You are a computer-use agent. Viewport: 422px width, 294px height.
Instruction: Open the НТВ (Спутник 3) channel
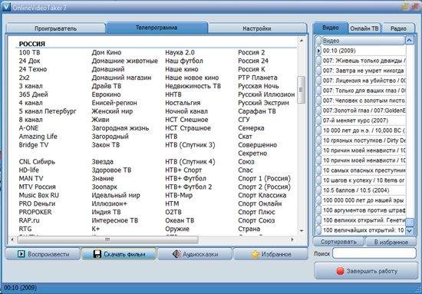tap(190, 145)
